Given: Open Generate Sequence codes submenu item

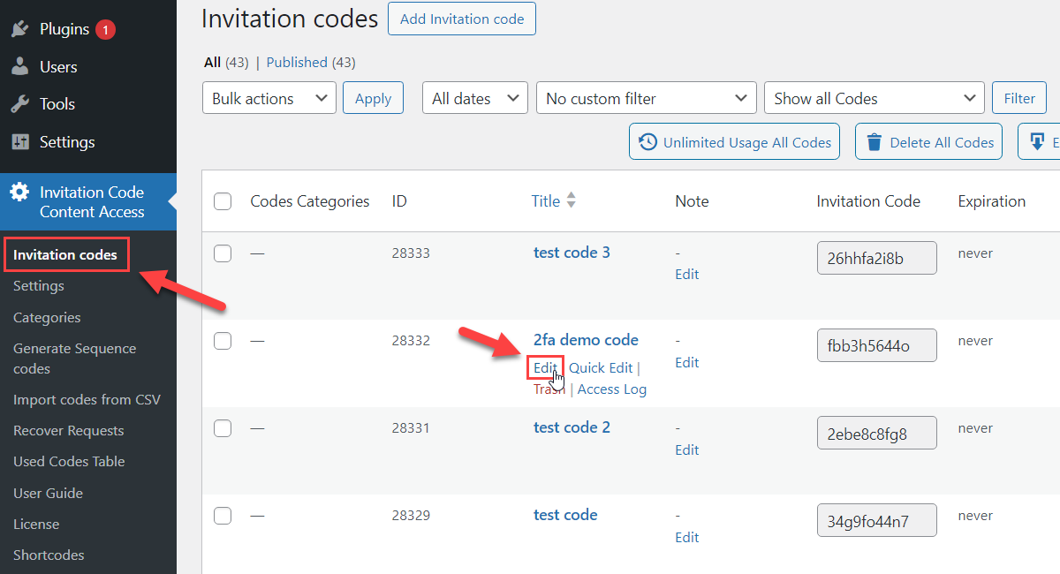Looking at the screenshot, I should 75,359.
